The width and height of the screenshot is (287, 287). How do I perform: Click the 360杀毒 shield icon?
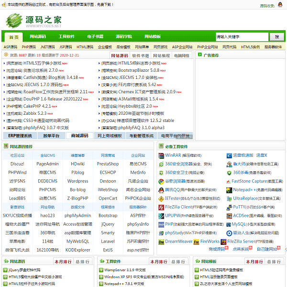pos(229,173)
